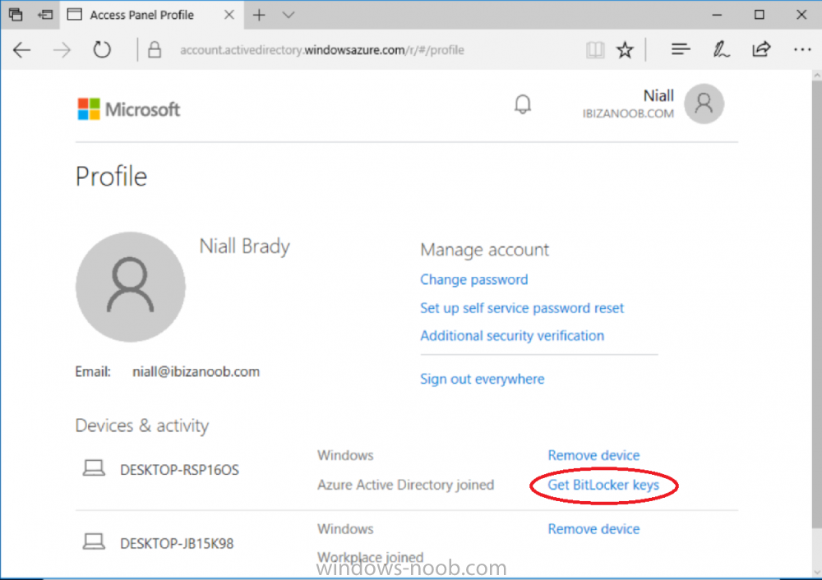The width and height of the screenshot is (822, 580).
Task: Open a new tab with plus button
Action: coord(259,15)
